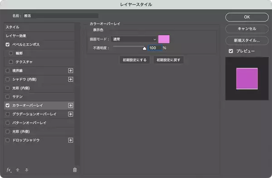The width and height of the screenshot is (272, 178).
Task: Click the effects list scrollbar
Action: pyautogui.click(x=77, y=94)
